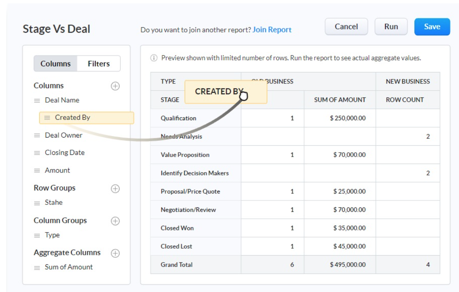Click the drag handle beside Amount
Screen dimensions: 459x292
point(37,171)
